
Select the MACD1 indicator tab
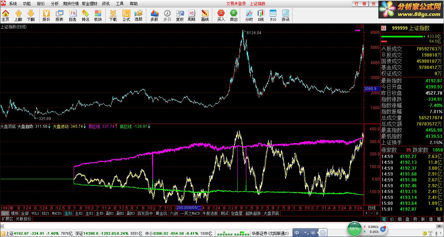click(x=57, y=213)
